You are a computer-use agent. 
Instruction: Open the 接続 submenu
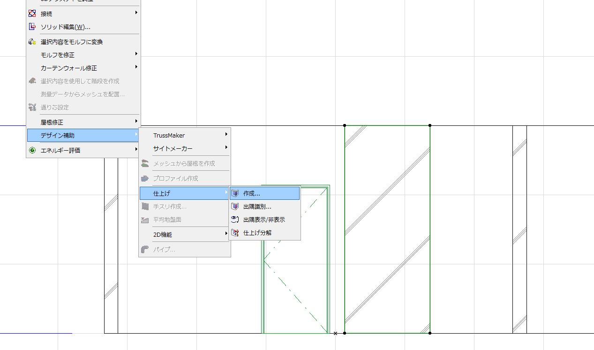[83, 14]
